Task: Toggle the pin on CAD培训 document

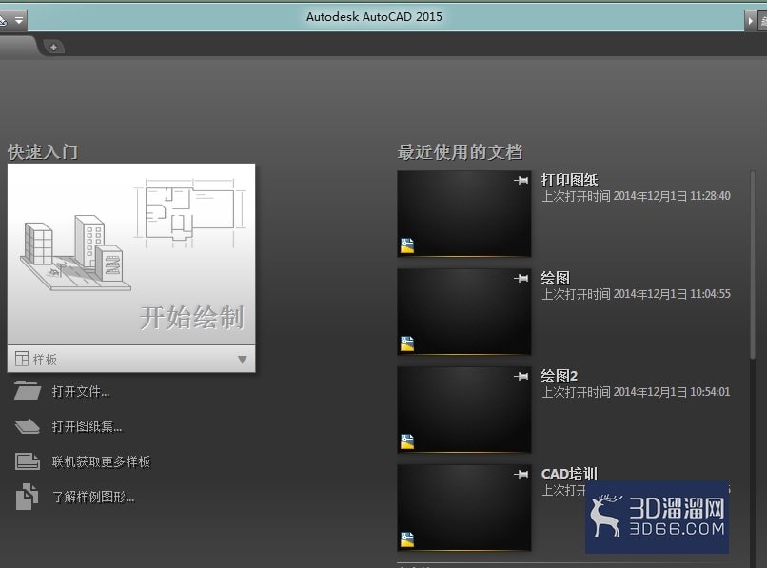Action: (521, 474)
